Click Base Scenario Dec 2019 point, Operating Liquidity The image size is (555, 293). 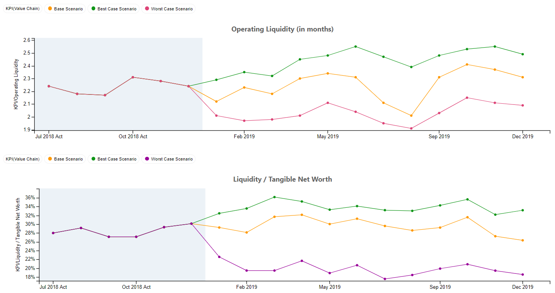point(523,77)
